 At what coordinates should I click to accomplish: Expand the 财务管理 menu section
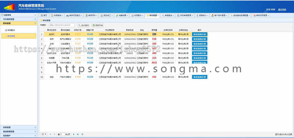35,127
